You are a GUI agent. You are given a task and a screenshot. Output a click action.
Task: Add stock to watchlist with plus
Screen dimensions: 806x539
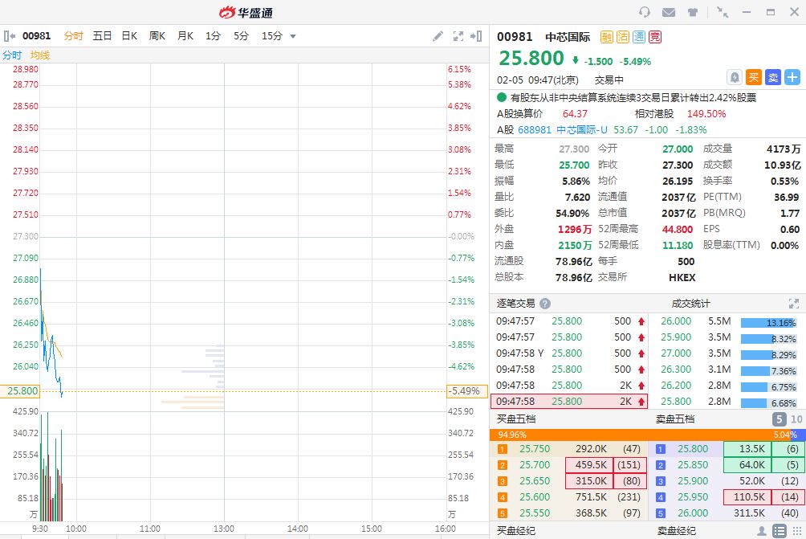(x=792, y=77)
